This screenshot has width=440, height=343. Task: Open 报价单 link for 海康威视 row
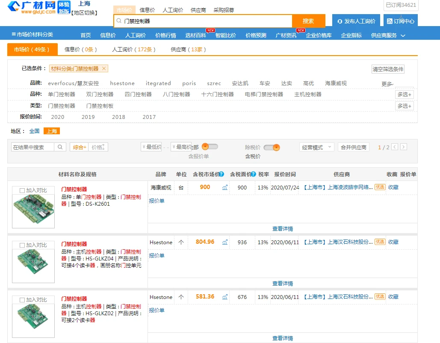[157, 201]
